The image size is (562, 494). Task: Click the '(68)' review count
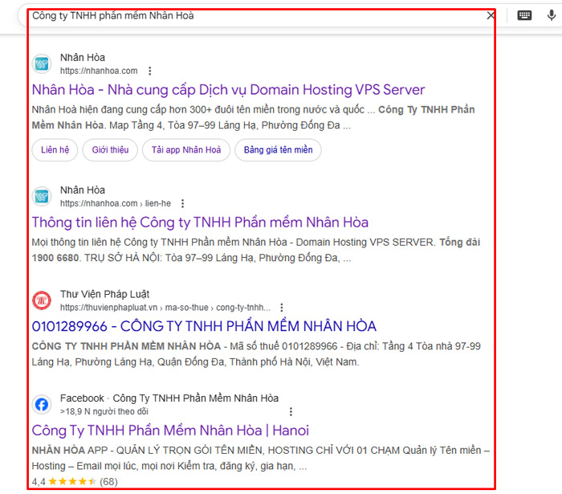pos(108,481)
